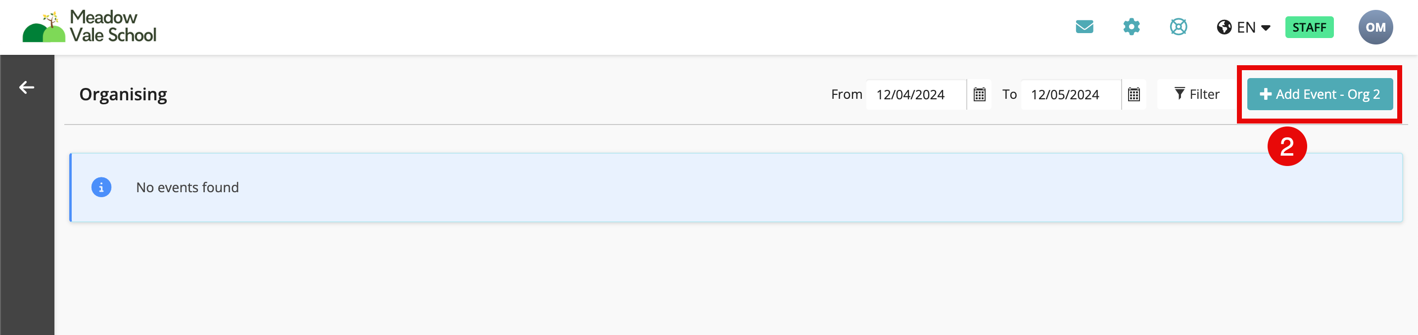Open the From date calendar picker
Screen dimensions: 1418x335
pyautogui.click(x=979, y=94)
